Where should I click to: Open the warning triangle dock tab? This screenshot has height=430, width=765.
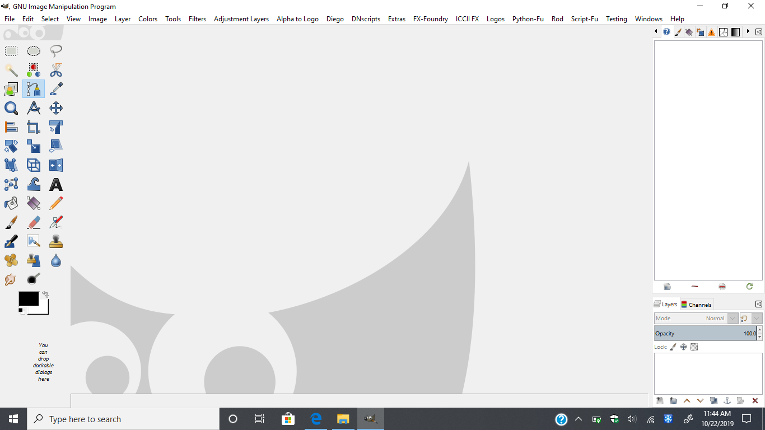[x=711, y=32]
